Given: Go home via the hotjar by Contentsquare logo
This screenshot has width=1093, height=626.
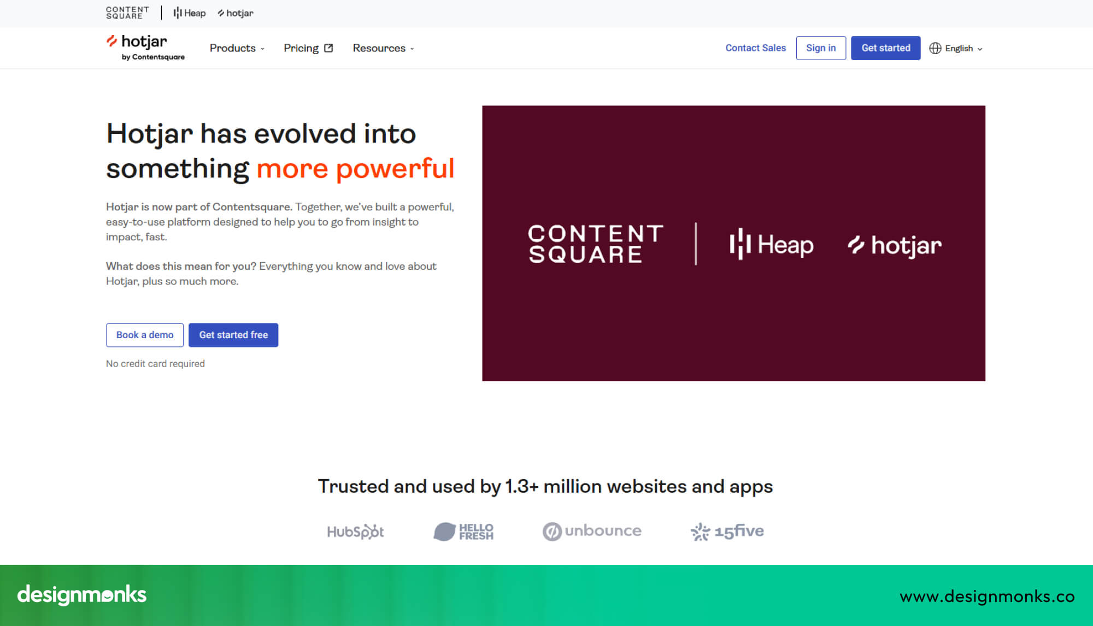Looking at the screenshot, I should [x=145, y=48].
